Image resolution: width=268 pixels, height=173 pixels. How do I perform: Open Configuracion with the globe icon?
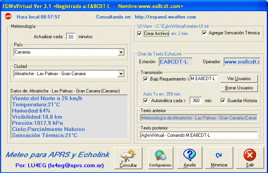point(160,158)
